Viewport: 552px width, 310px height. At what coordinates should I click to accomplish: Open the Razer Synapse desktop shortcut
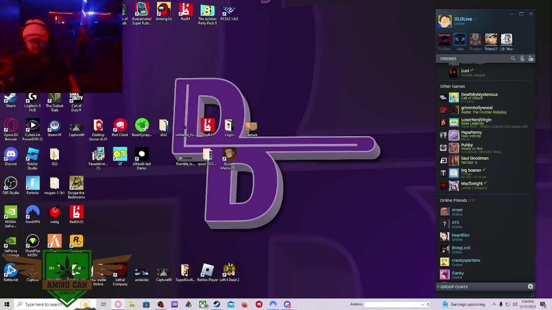point(142,129)
